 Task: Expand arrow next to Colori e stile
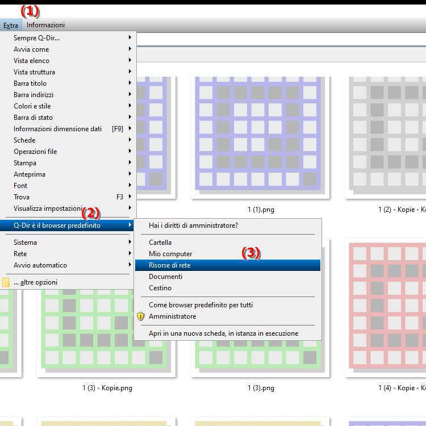coord(130,106)
